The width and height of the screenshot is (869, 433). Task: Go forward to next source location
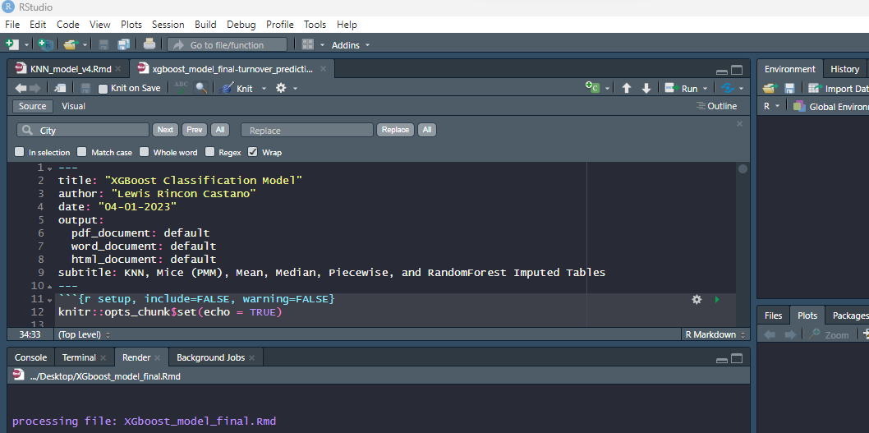pyautogui.click(x=35, y=88)
